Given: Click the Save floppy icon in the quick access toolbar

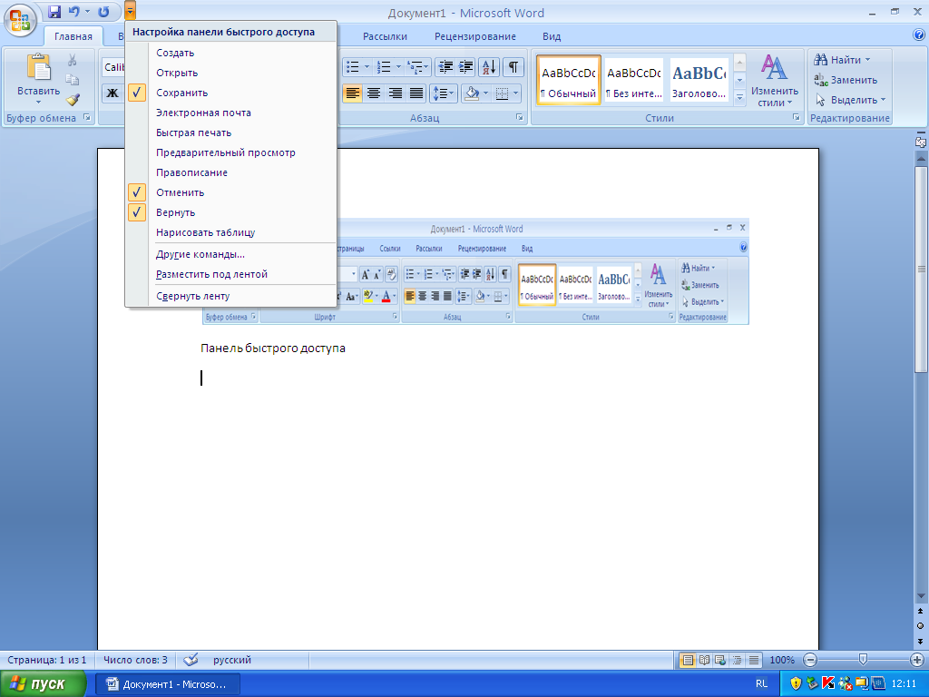Looking at the screenshot, I should tap(54, 12).
